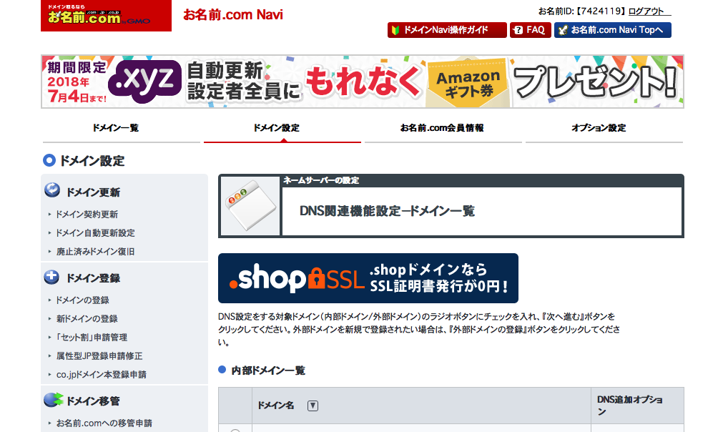
Task: Open 廃止済みドメイン復旧 in the sidebar
Action: tap(95, 252)
